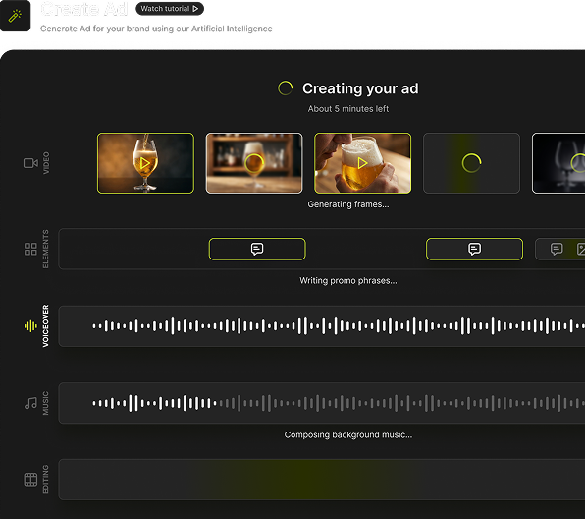The image size is (585, 519).
Task: Click the 'About 5 minutes left' text
Action: pos(348,109)
